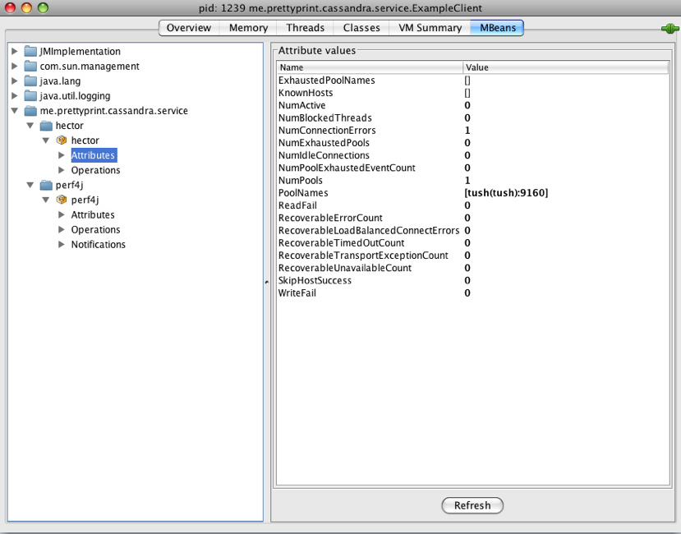Select the RecoverableUnavailableCount attribute name
Screen dimensions: 681x534
(x=345, y=268)
